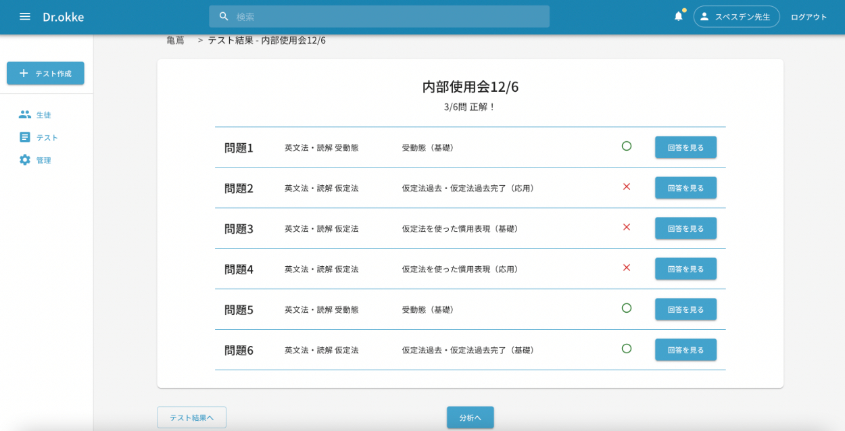Screen dimensions: 845x431
Task: Click 仮定法過去・仮定法過去完了（基礎） text
Action: pyautogui.click(x=470, y=351)
